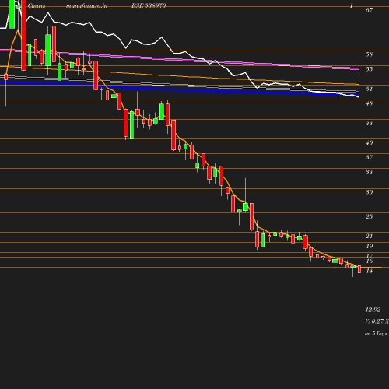Image resolution: width=389 pixels, height=389 pixels.
Task: Select the 21 price axis label
Action: 369,236
